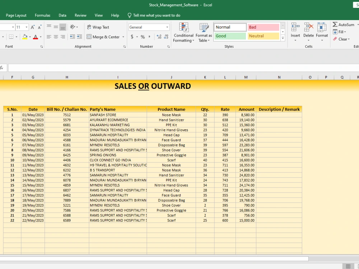
Task: Click the Insert Function fx icon
Action: 2,68
